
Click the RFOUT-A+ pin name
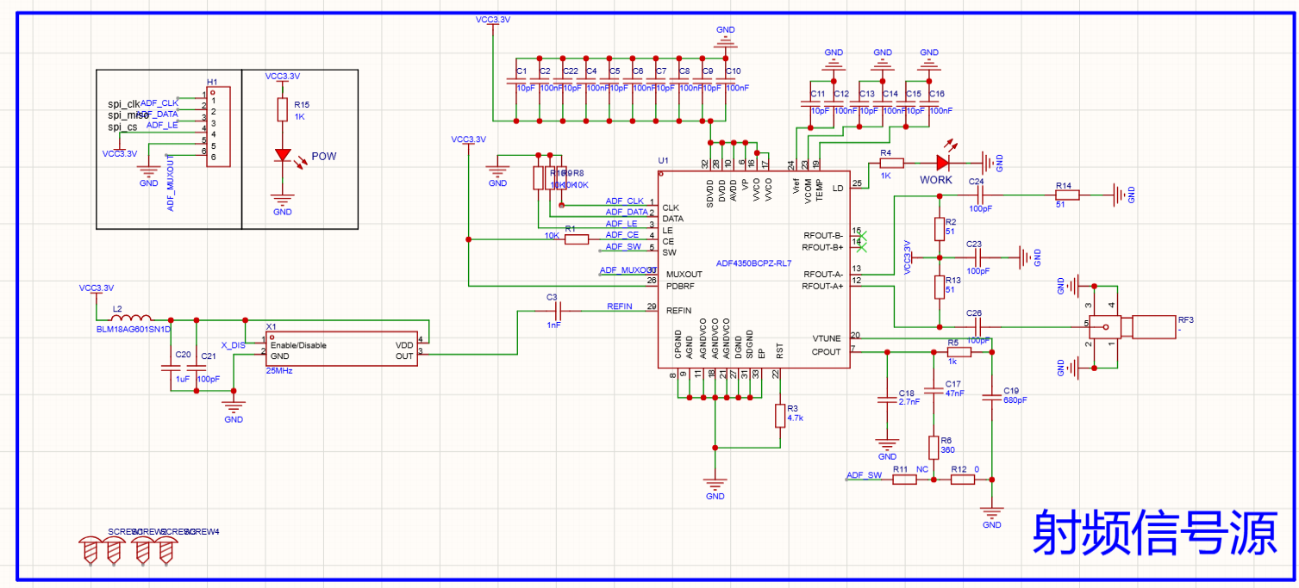(821, 287)
